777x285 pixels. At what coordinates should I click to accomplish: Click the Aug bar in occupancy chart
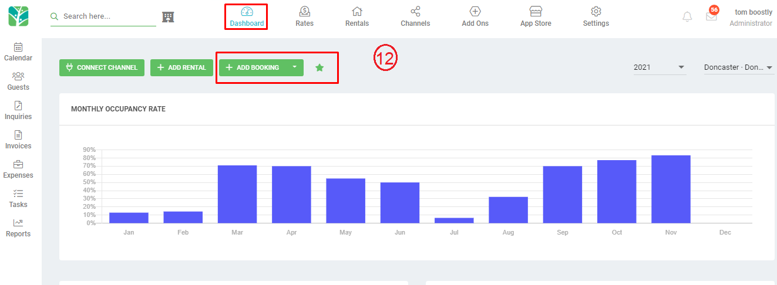pos(508,210)
